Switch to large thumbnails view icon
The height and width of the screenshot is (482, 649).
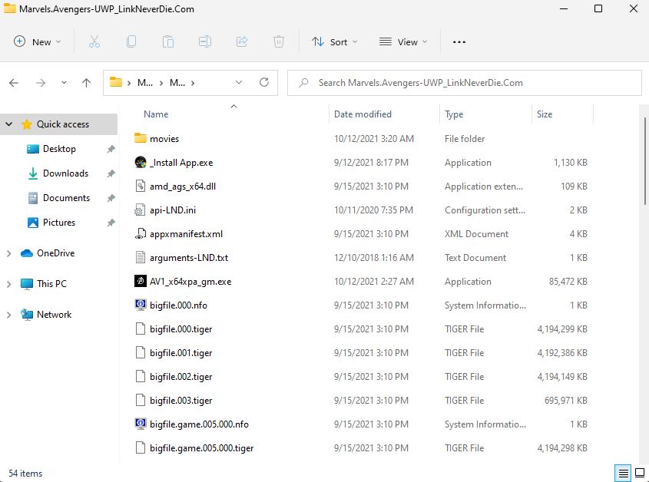(x=639, y=473)
